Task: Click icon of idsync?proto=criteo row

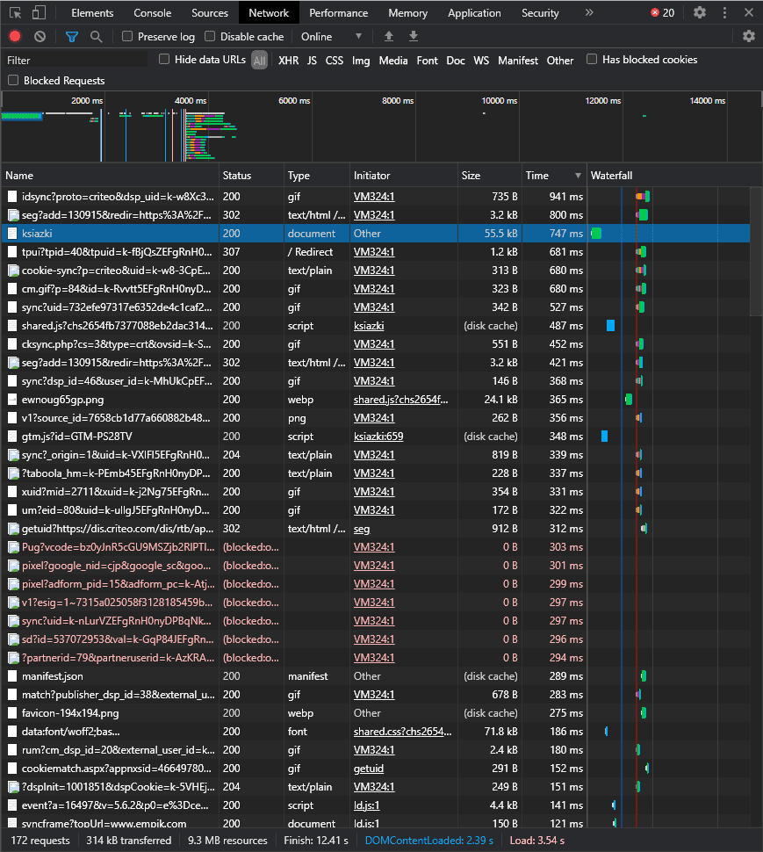Action: 12,197
